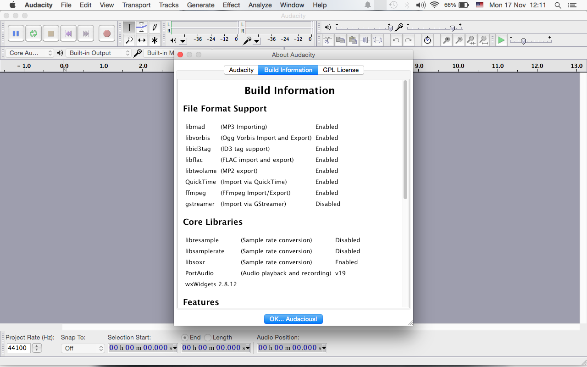
Task: Select the pencil Draw tool
Action: pyautogui.click(x=155, y=28)
